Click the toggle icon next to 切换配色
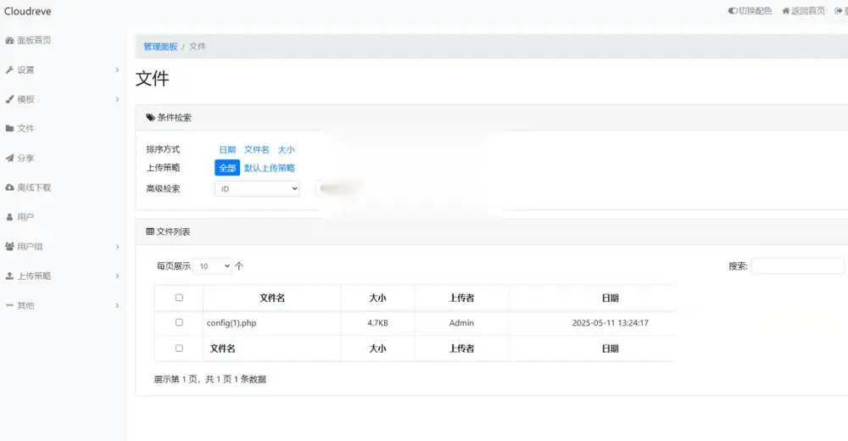Screen dimensions: 848x441 pos(733,11)
